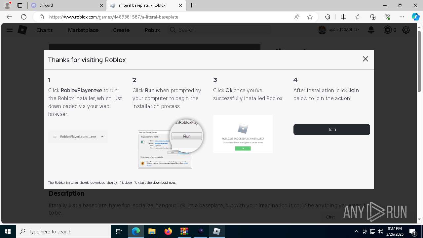Open the Marketplace page
Screen dimensions: 423x238
(x=83, y=30)
